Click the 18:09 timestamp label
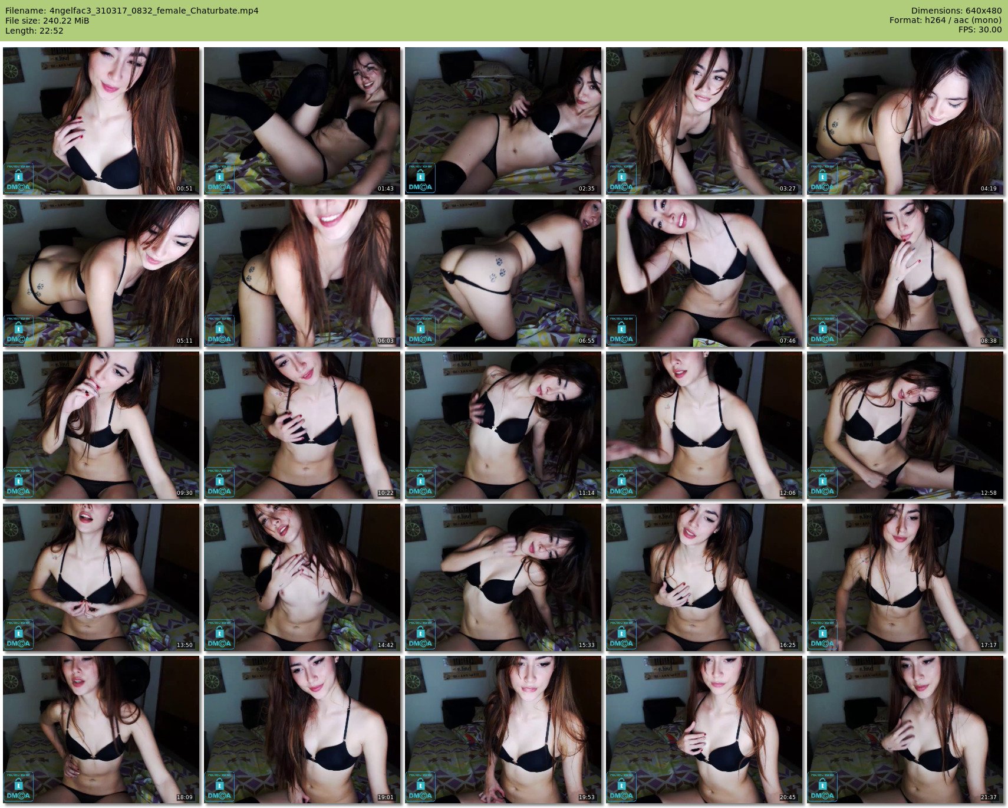Screen dimensions: 1008x808 point(185,797)
